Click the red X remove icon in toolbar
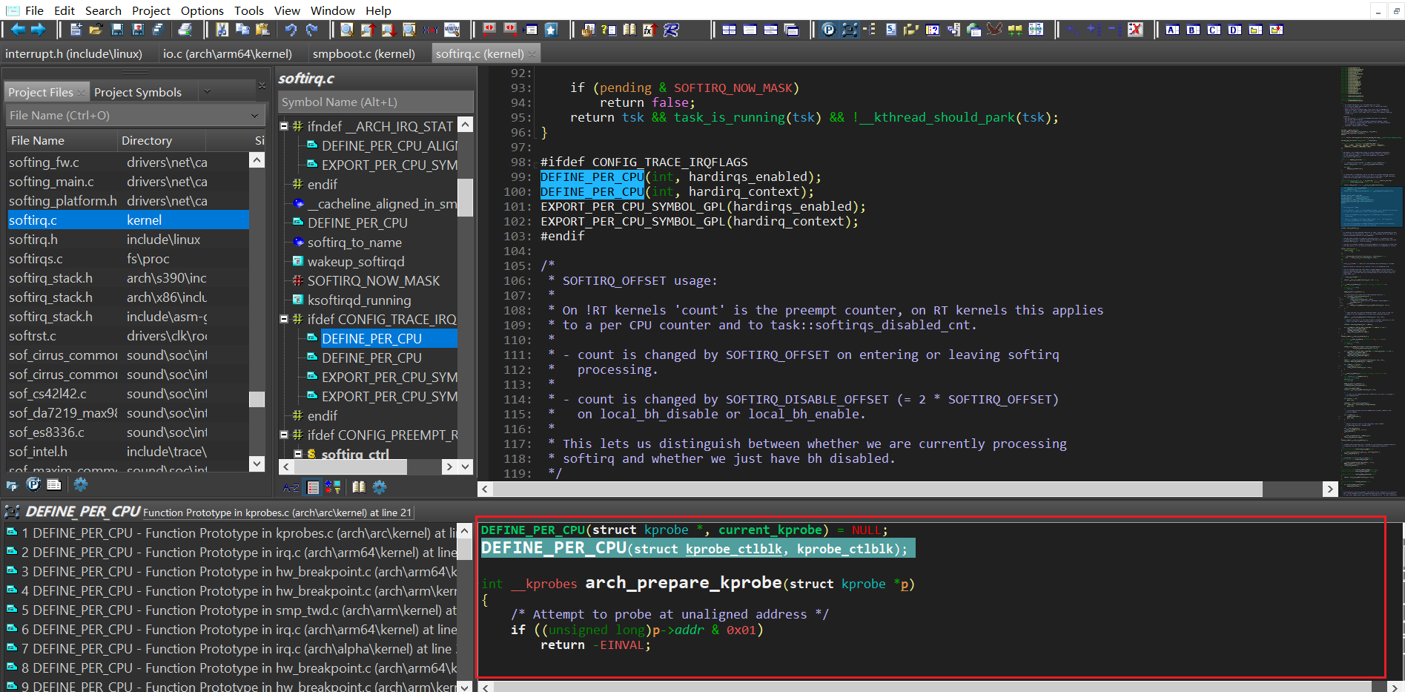Viewport: 1405px width, 692px height. [x=1135, y=30]
